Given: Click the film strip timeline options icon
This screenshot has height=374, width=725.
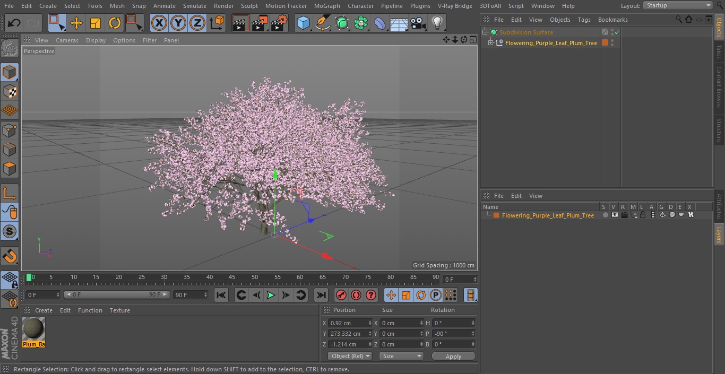Looking at the screenshot, I should [x=470, y=295].
